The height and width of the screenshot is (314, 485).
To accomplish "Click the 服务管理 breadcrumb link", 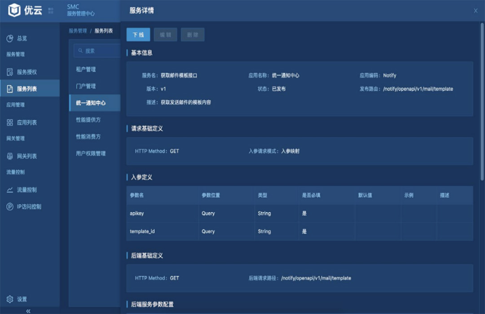I will (78, 31).
